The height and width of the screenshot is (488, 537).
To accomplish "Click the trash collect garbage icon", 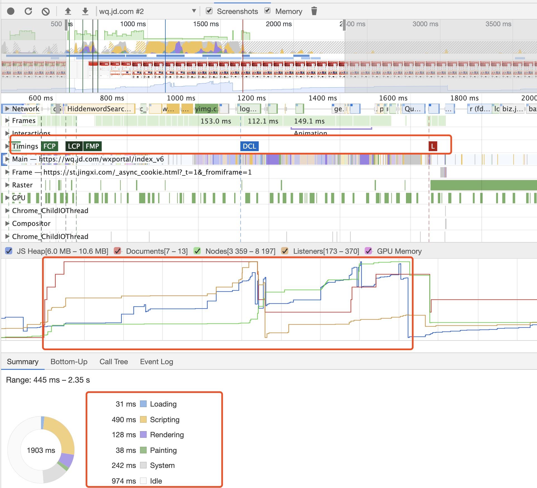I will point(314,11).
